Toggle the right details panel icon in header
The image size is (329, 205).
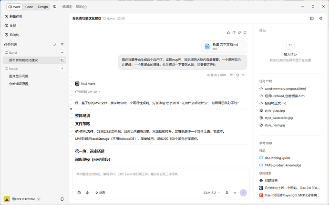coord(321,19)
